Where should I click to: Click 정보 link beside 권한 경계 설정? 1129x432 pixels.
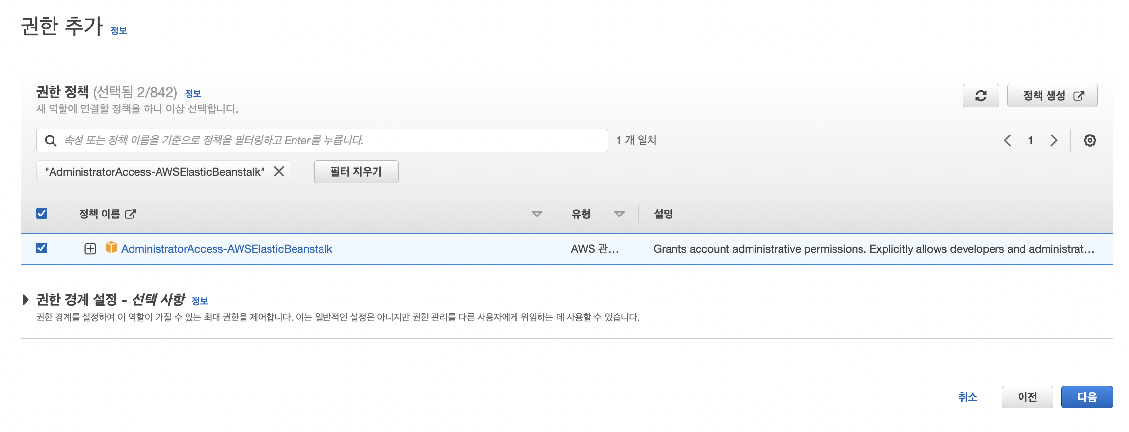tap(200, 301)
